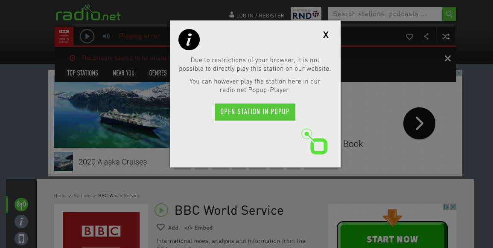Click the ad's next arrow circle

tap(419, 124)
